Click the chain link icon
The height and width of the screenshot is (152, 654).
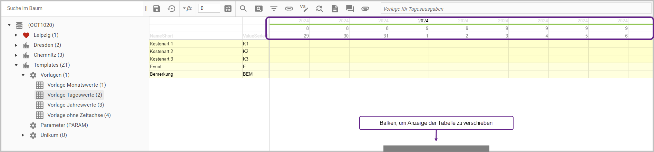coord(289,9)
